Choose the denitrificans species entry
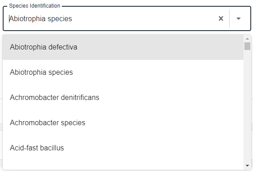This screenshot has height=172, width=253. click(x=123, y=97)
